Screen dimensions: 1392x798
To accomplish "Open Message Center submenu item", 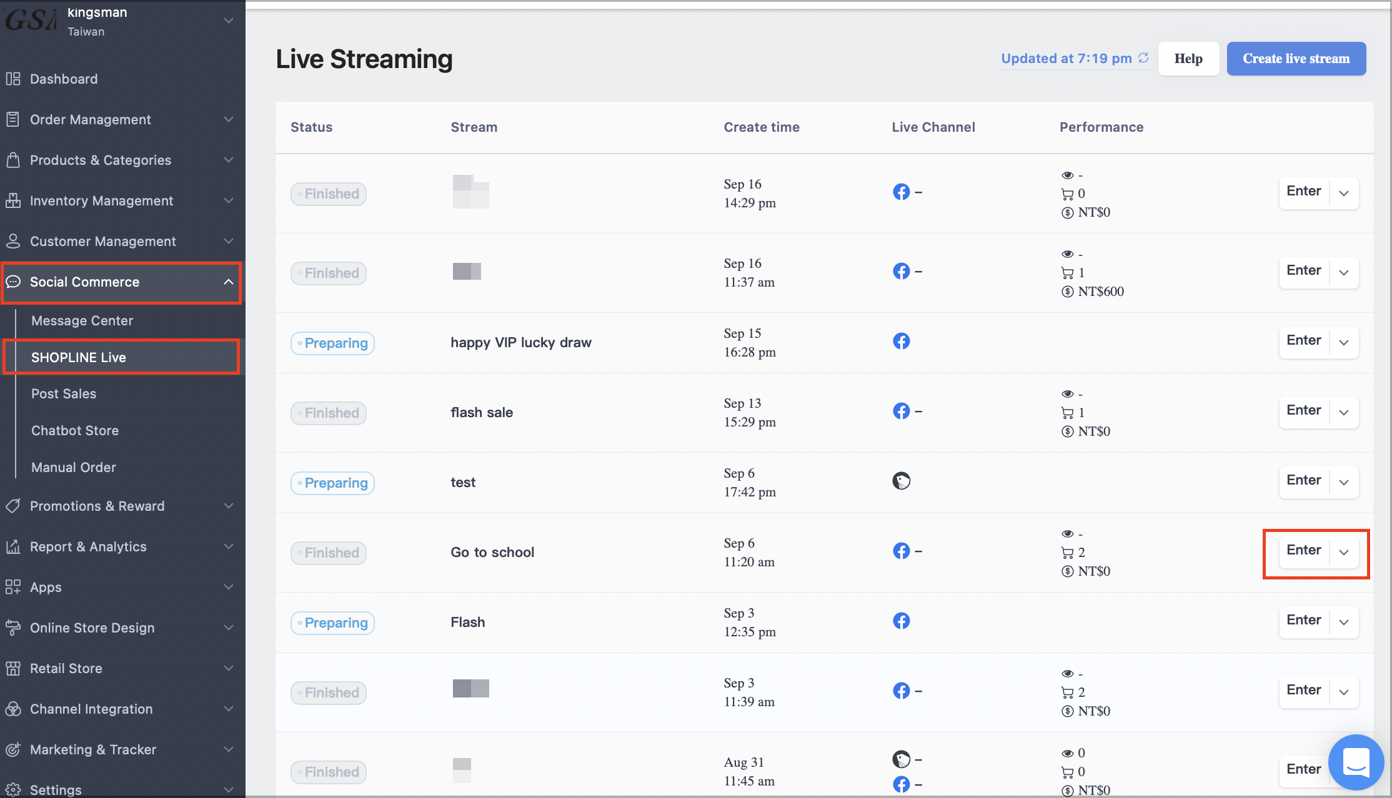I will coord(82,320).
